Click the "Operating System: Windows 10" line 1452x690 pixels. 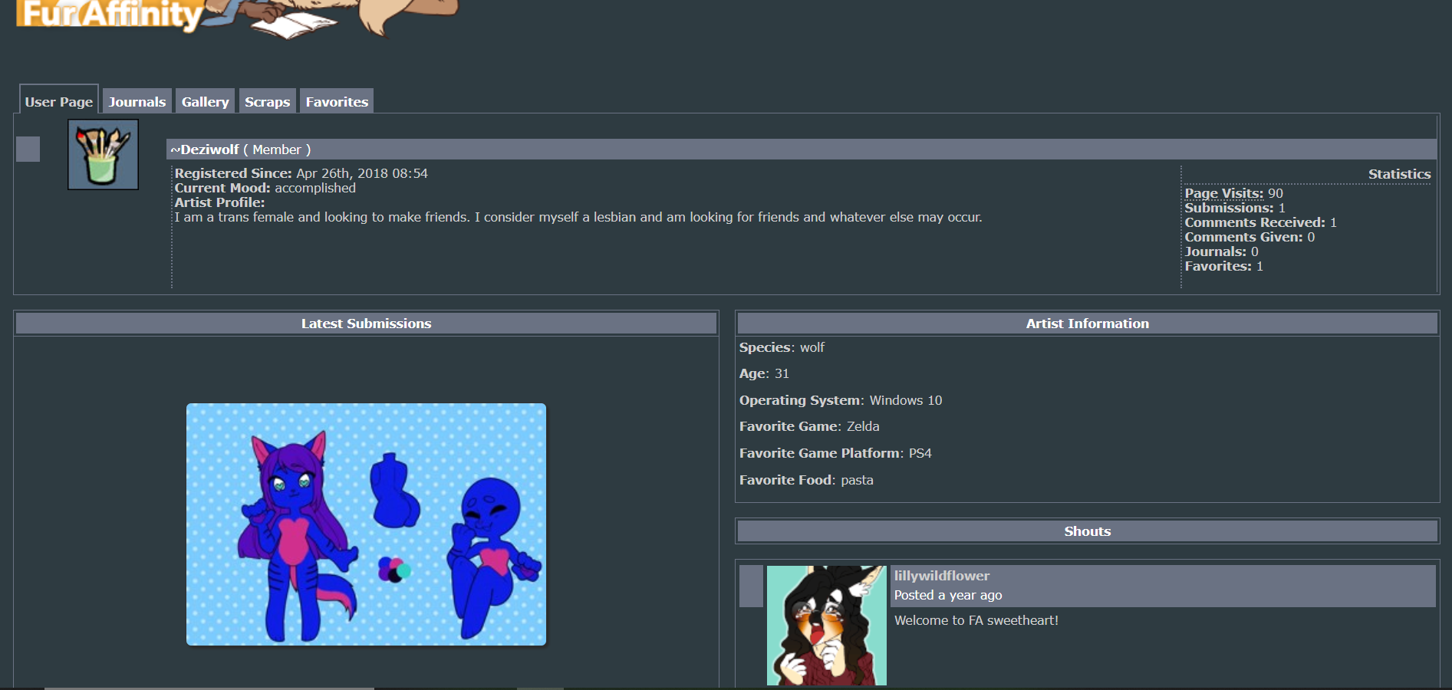841,400
